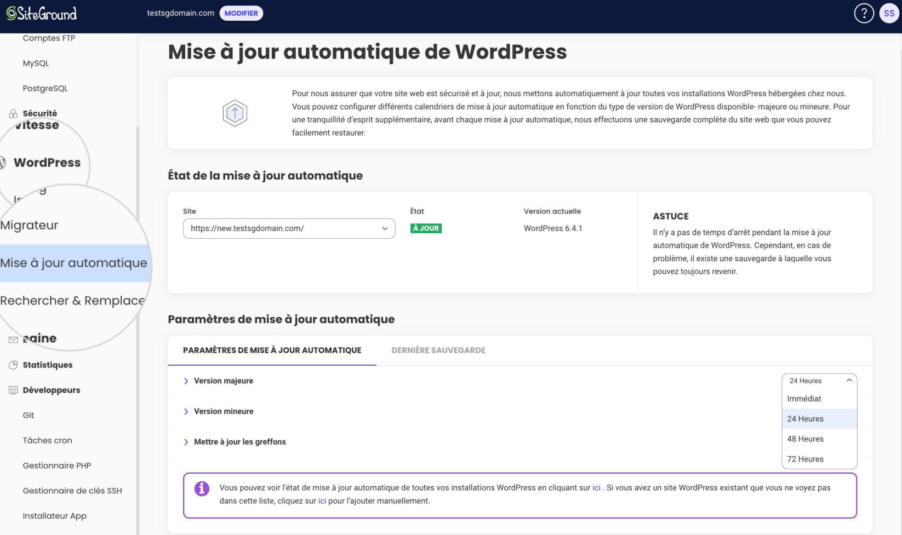Image resolution: width=902 pixels, height=535 pixels.
Task: Click the Statistiques pie chart icon
Action: 13,365
